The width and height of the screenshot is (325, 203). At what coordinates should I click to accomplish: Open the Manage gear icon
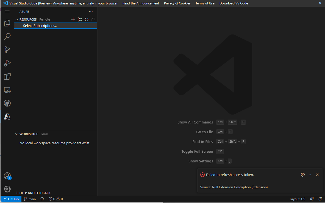tap(7, 189)
